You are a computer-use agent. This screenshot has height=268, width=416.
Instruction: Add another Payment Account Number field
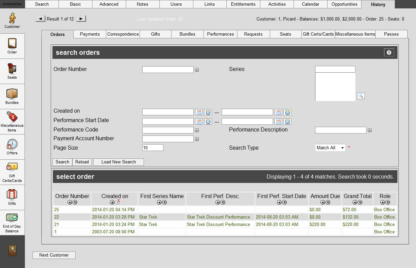click(x=197, y=139)
